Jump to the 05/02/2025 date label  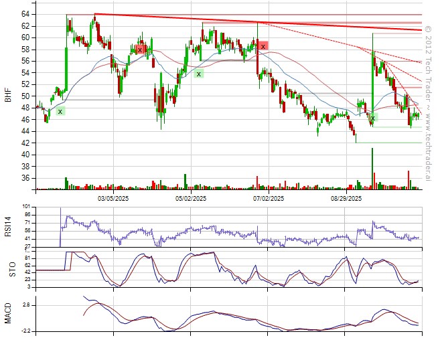[x=190, y=198]
